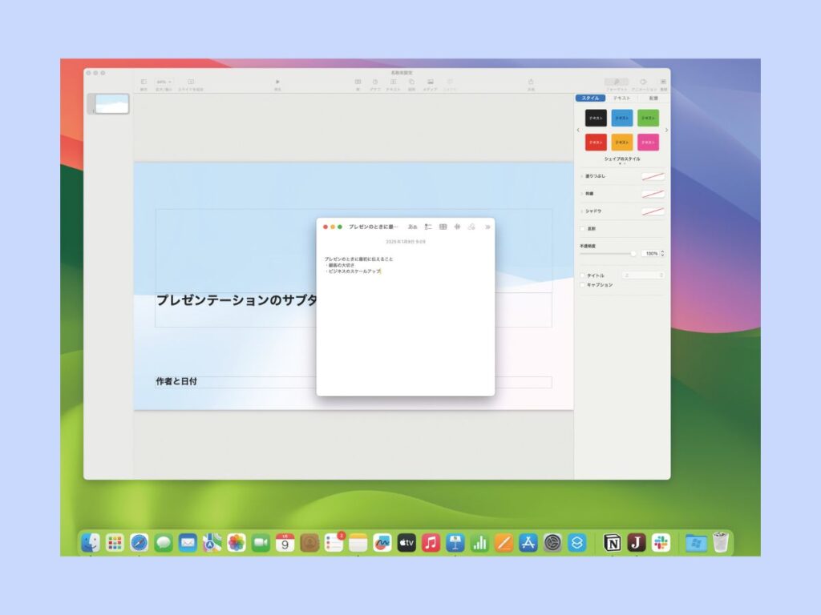Click the border preview swatch
This screenshot has width=821, height=615.
[653, 194]
